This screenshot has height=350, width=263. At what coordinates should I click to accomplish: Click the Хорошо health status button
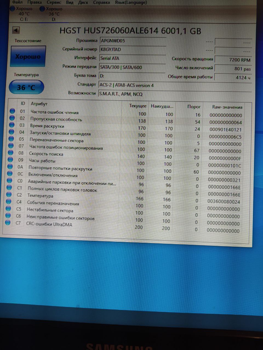[28, 56]
